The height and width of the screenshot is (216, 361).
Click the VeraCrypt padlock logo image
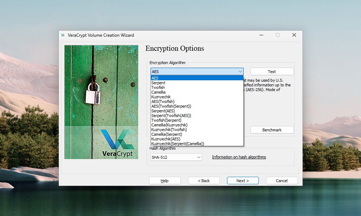101,101
